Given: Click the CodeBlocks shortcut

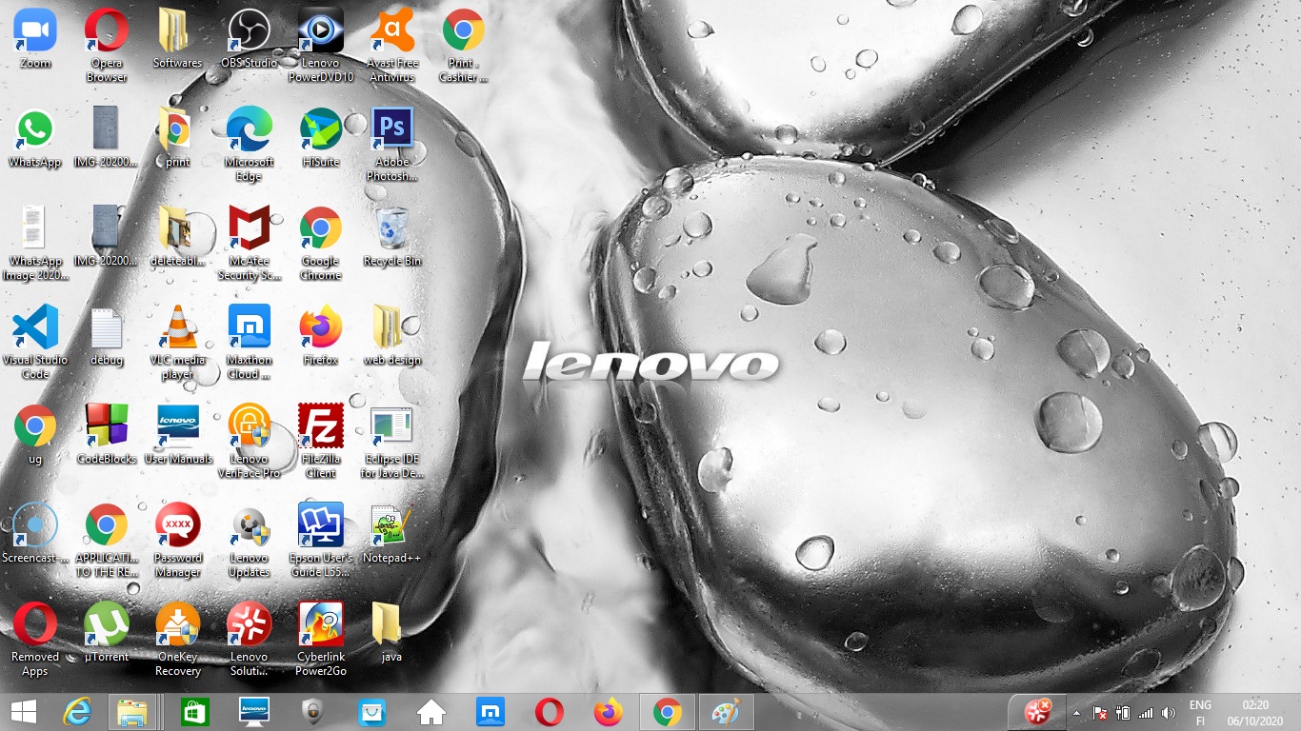Looking at the screenshot, I should (x=107, y=427).
